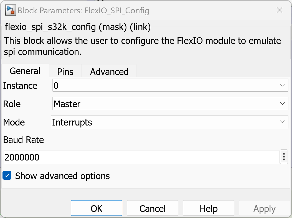
Task: Open the Advanced tab
Action: (109, 72)
